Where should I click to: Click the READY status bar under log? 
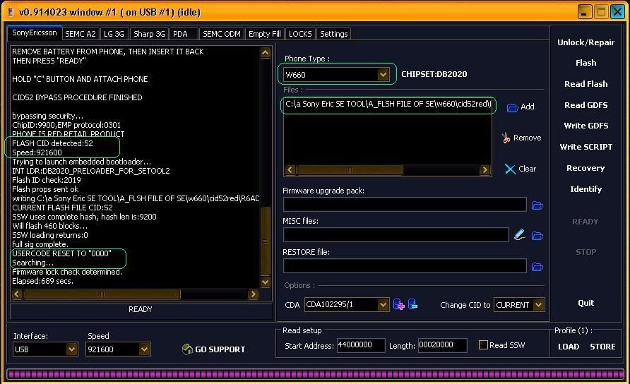[141, 309]
